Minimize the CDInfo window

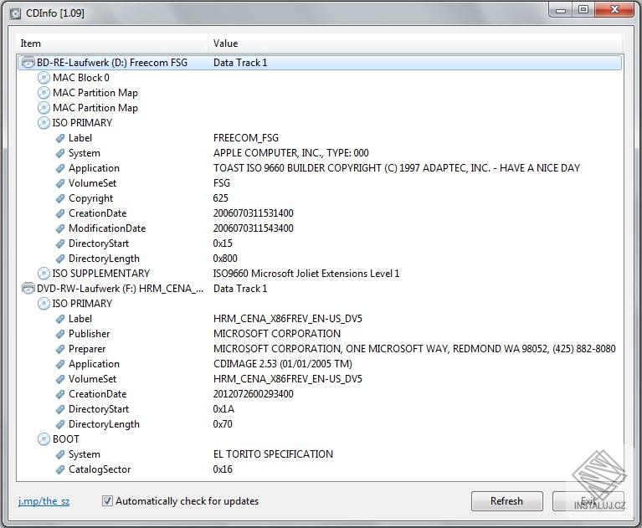(x=562, y=9)
